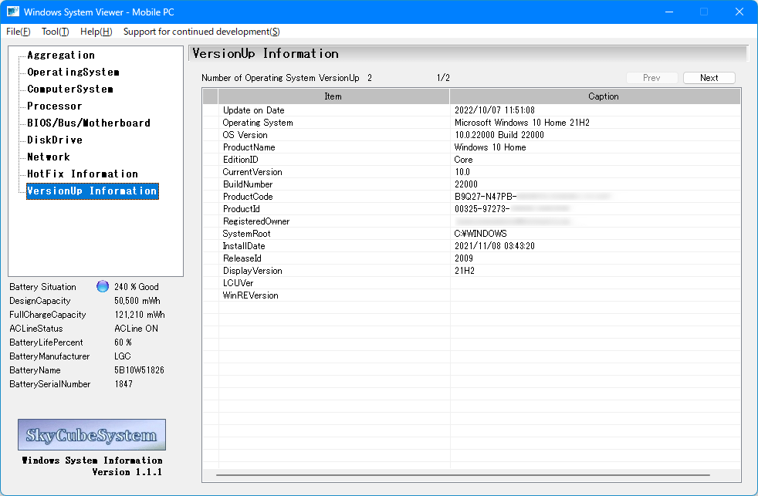Click the 2009 ReleaseId value
This screenshot has width=758, height=496.
464,258
